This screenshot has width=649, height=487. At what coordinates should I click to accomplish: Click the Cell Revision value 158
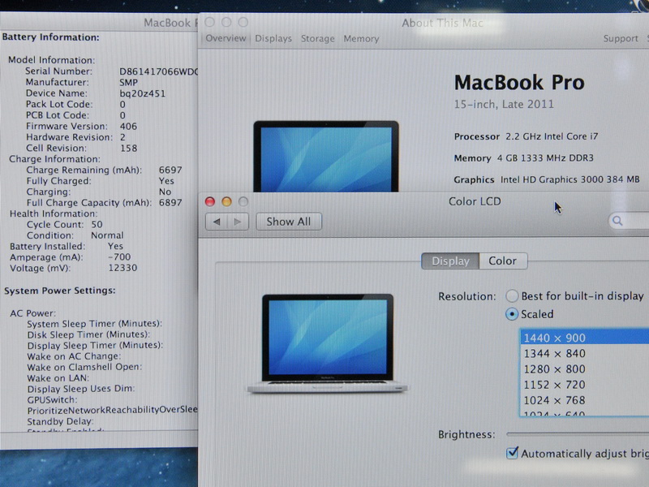(x=128, y=149)
